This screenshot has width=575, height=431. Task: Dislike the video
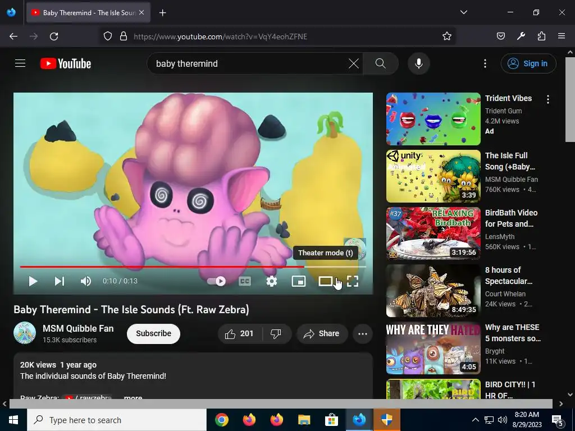276,333
